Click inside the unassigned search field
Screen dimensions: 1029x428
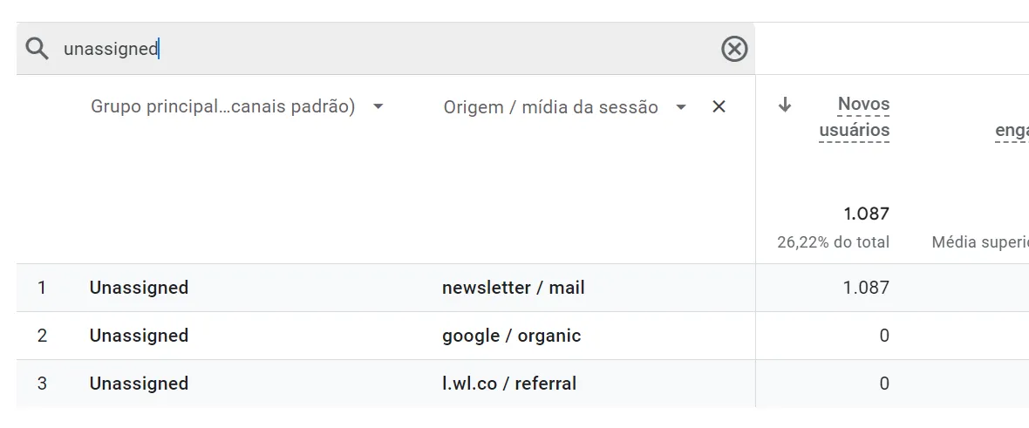click(x=385, y=49)
